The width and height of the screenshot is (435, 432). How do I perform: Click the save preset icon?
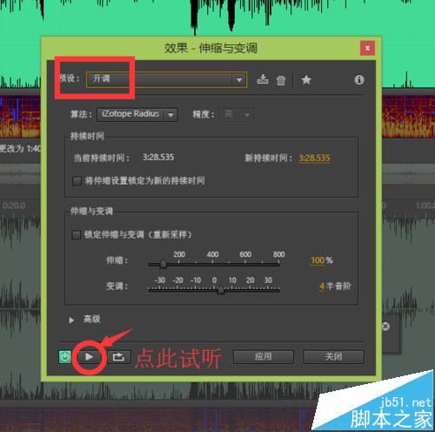[263, 79]
